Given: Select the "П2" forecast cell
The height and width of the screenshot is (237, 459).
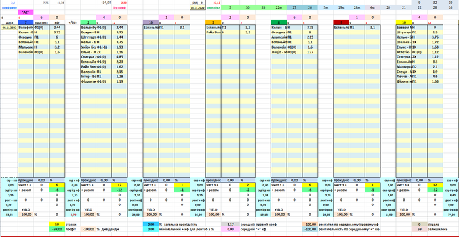Looking at the screenshot, I should [x=420, y=67].
